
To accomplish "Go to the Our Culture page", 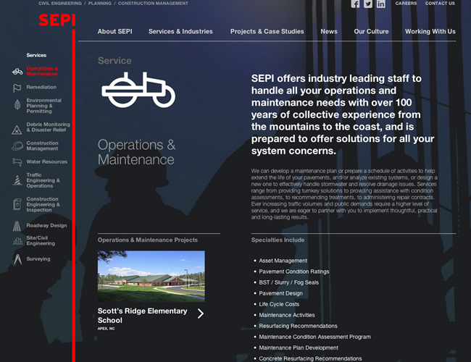I will click(x=371, y=32).
